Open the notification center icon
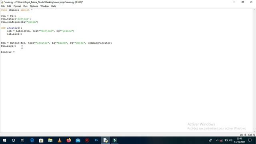The height and width of the screenshot is (144, 256). click(x=250, y=140)
